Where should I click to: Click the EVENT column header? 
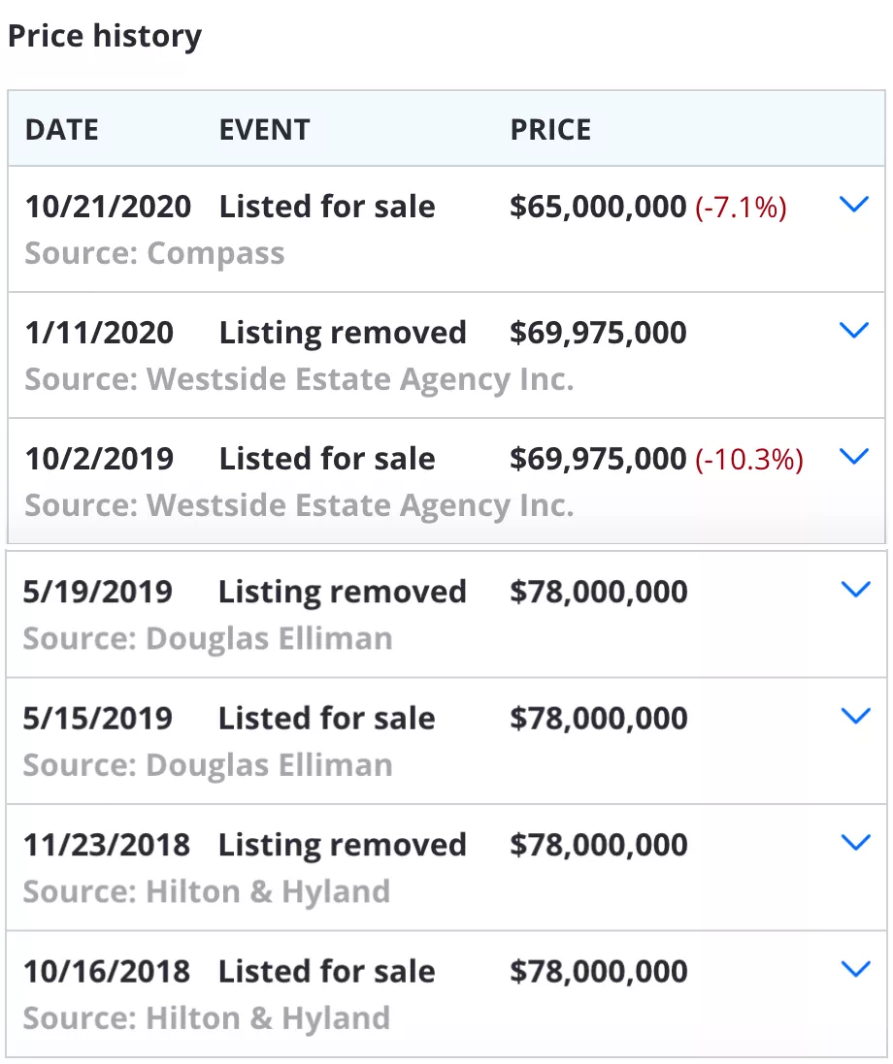pos(264,130)
